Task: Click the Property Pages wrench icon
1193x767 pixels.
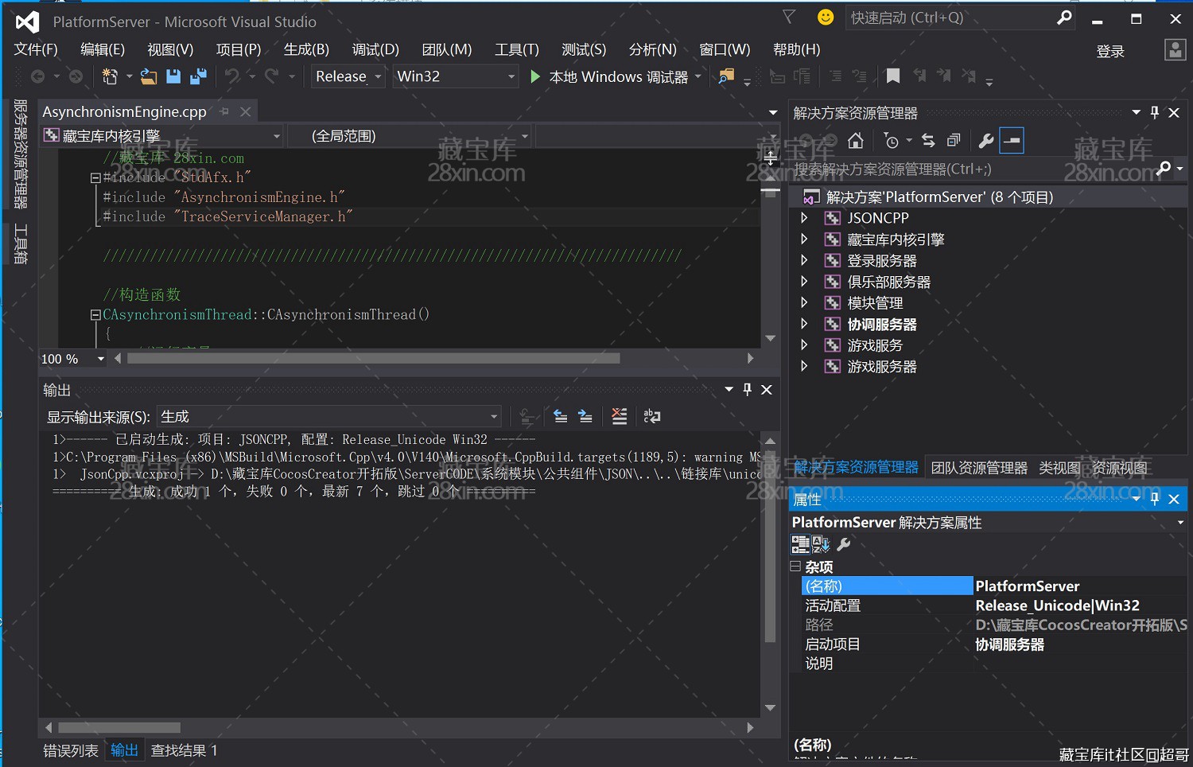Action: (x=845, y=544)
